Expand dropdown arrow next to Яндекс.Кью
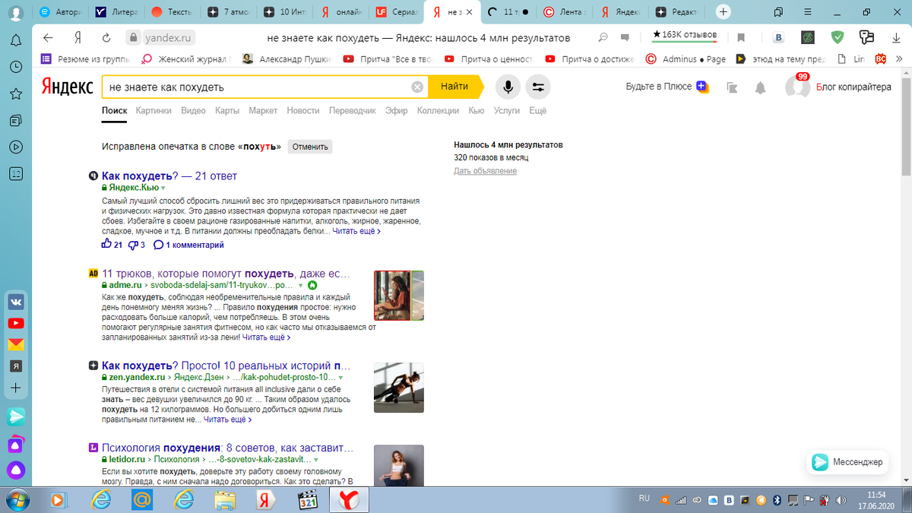The width and height of the screenshot is (912, 513). pyautogui.click(x=163, y=188)
